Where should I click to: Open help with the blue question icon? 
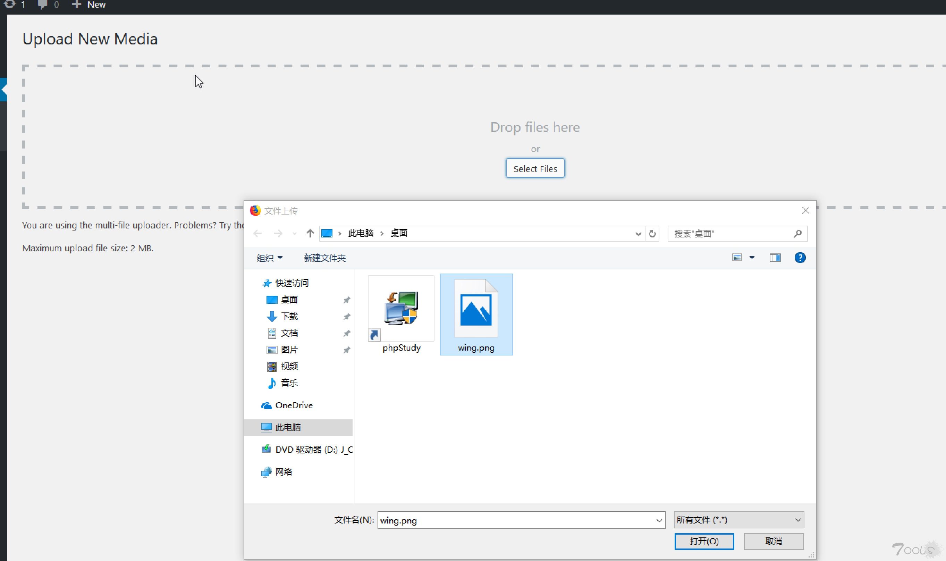pos(800,258)
